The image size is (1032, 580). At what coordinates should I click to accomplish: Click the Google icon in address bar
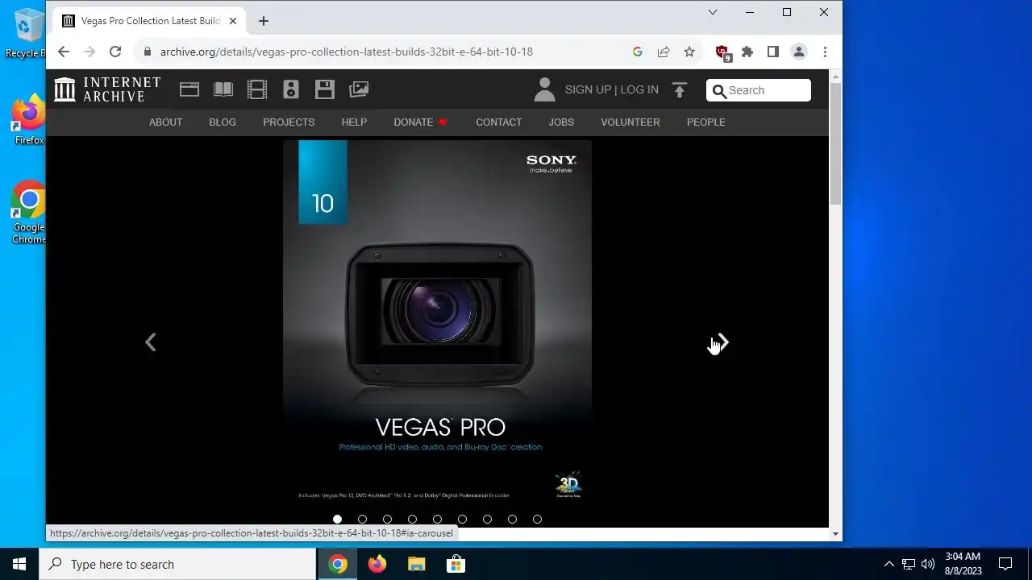(x=638, y=52)
